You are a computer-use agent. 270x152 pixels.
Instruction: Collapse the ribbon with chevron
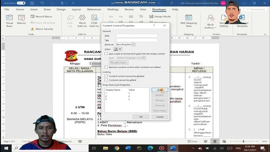pyautogui.click(x=265, y=35)
